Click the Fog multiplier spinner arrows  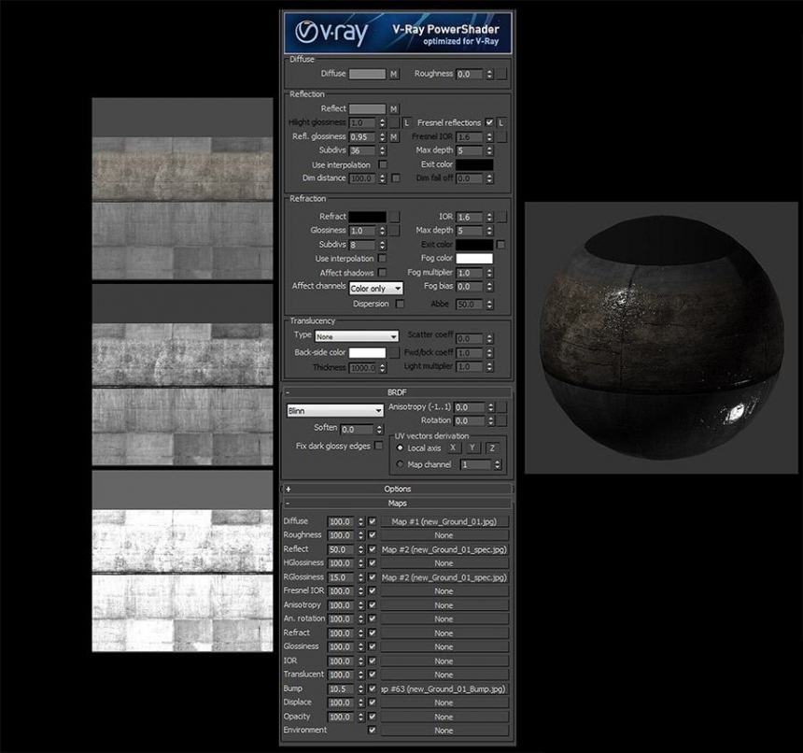click(x=489, y=273)
